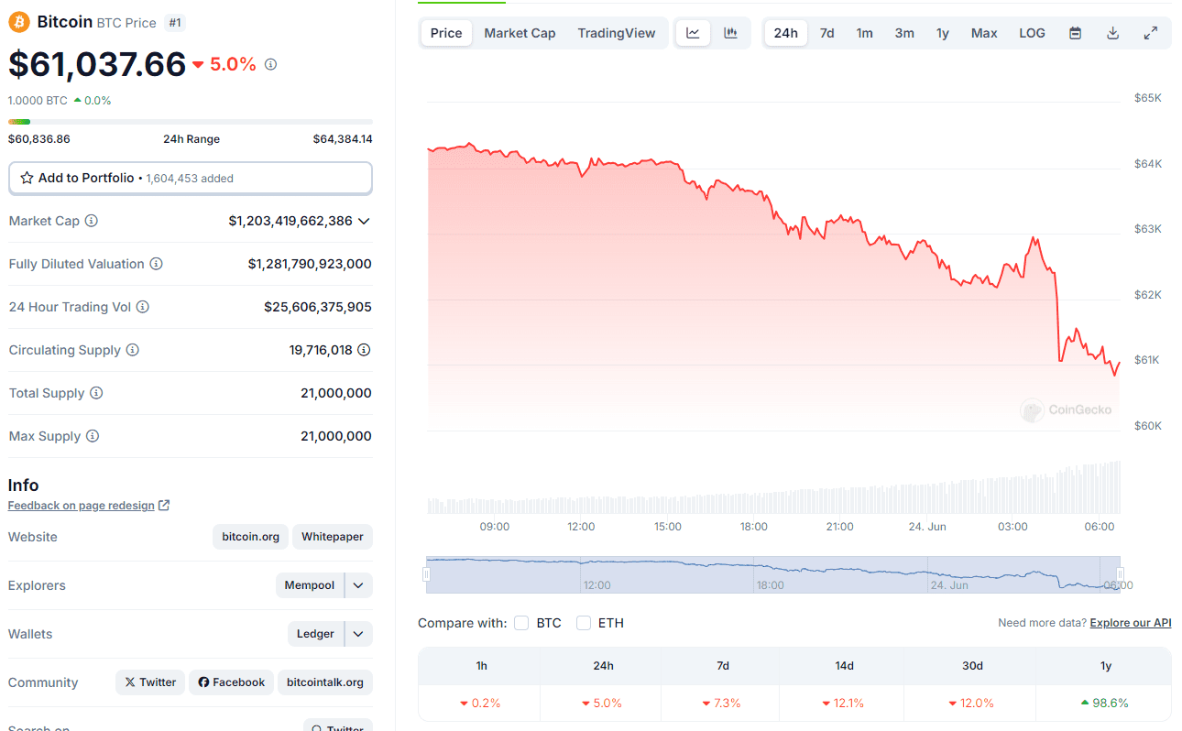Click the Explore our API link

(1131, 623)
